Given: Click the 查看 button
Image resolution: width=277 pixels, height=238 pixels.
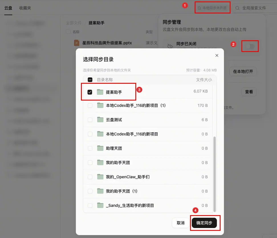Looking at the screenshot, I should click(x=249, y=92).
